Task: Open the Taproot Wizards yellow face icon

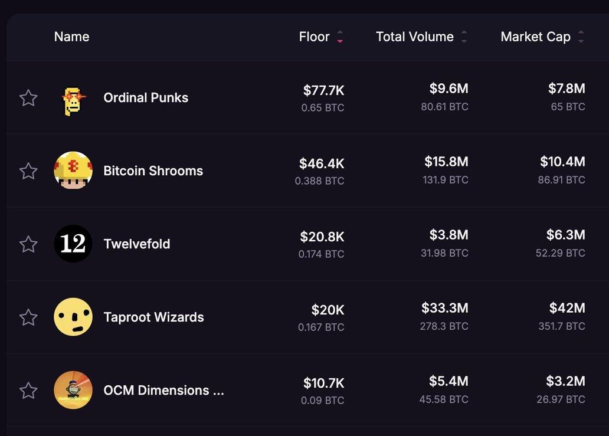Action: 73,317
